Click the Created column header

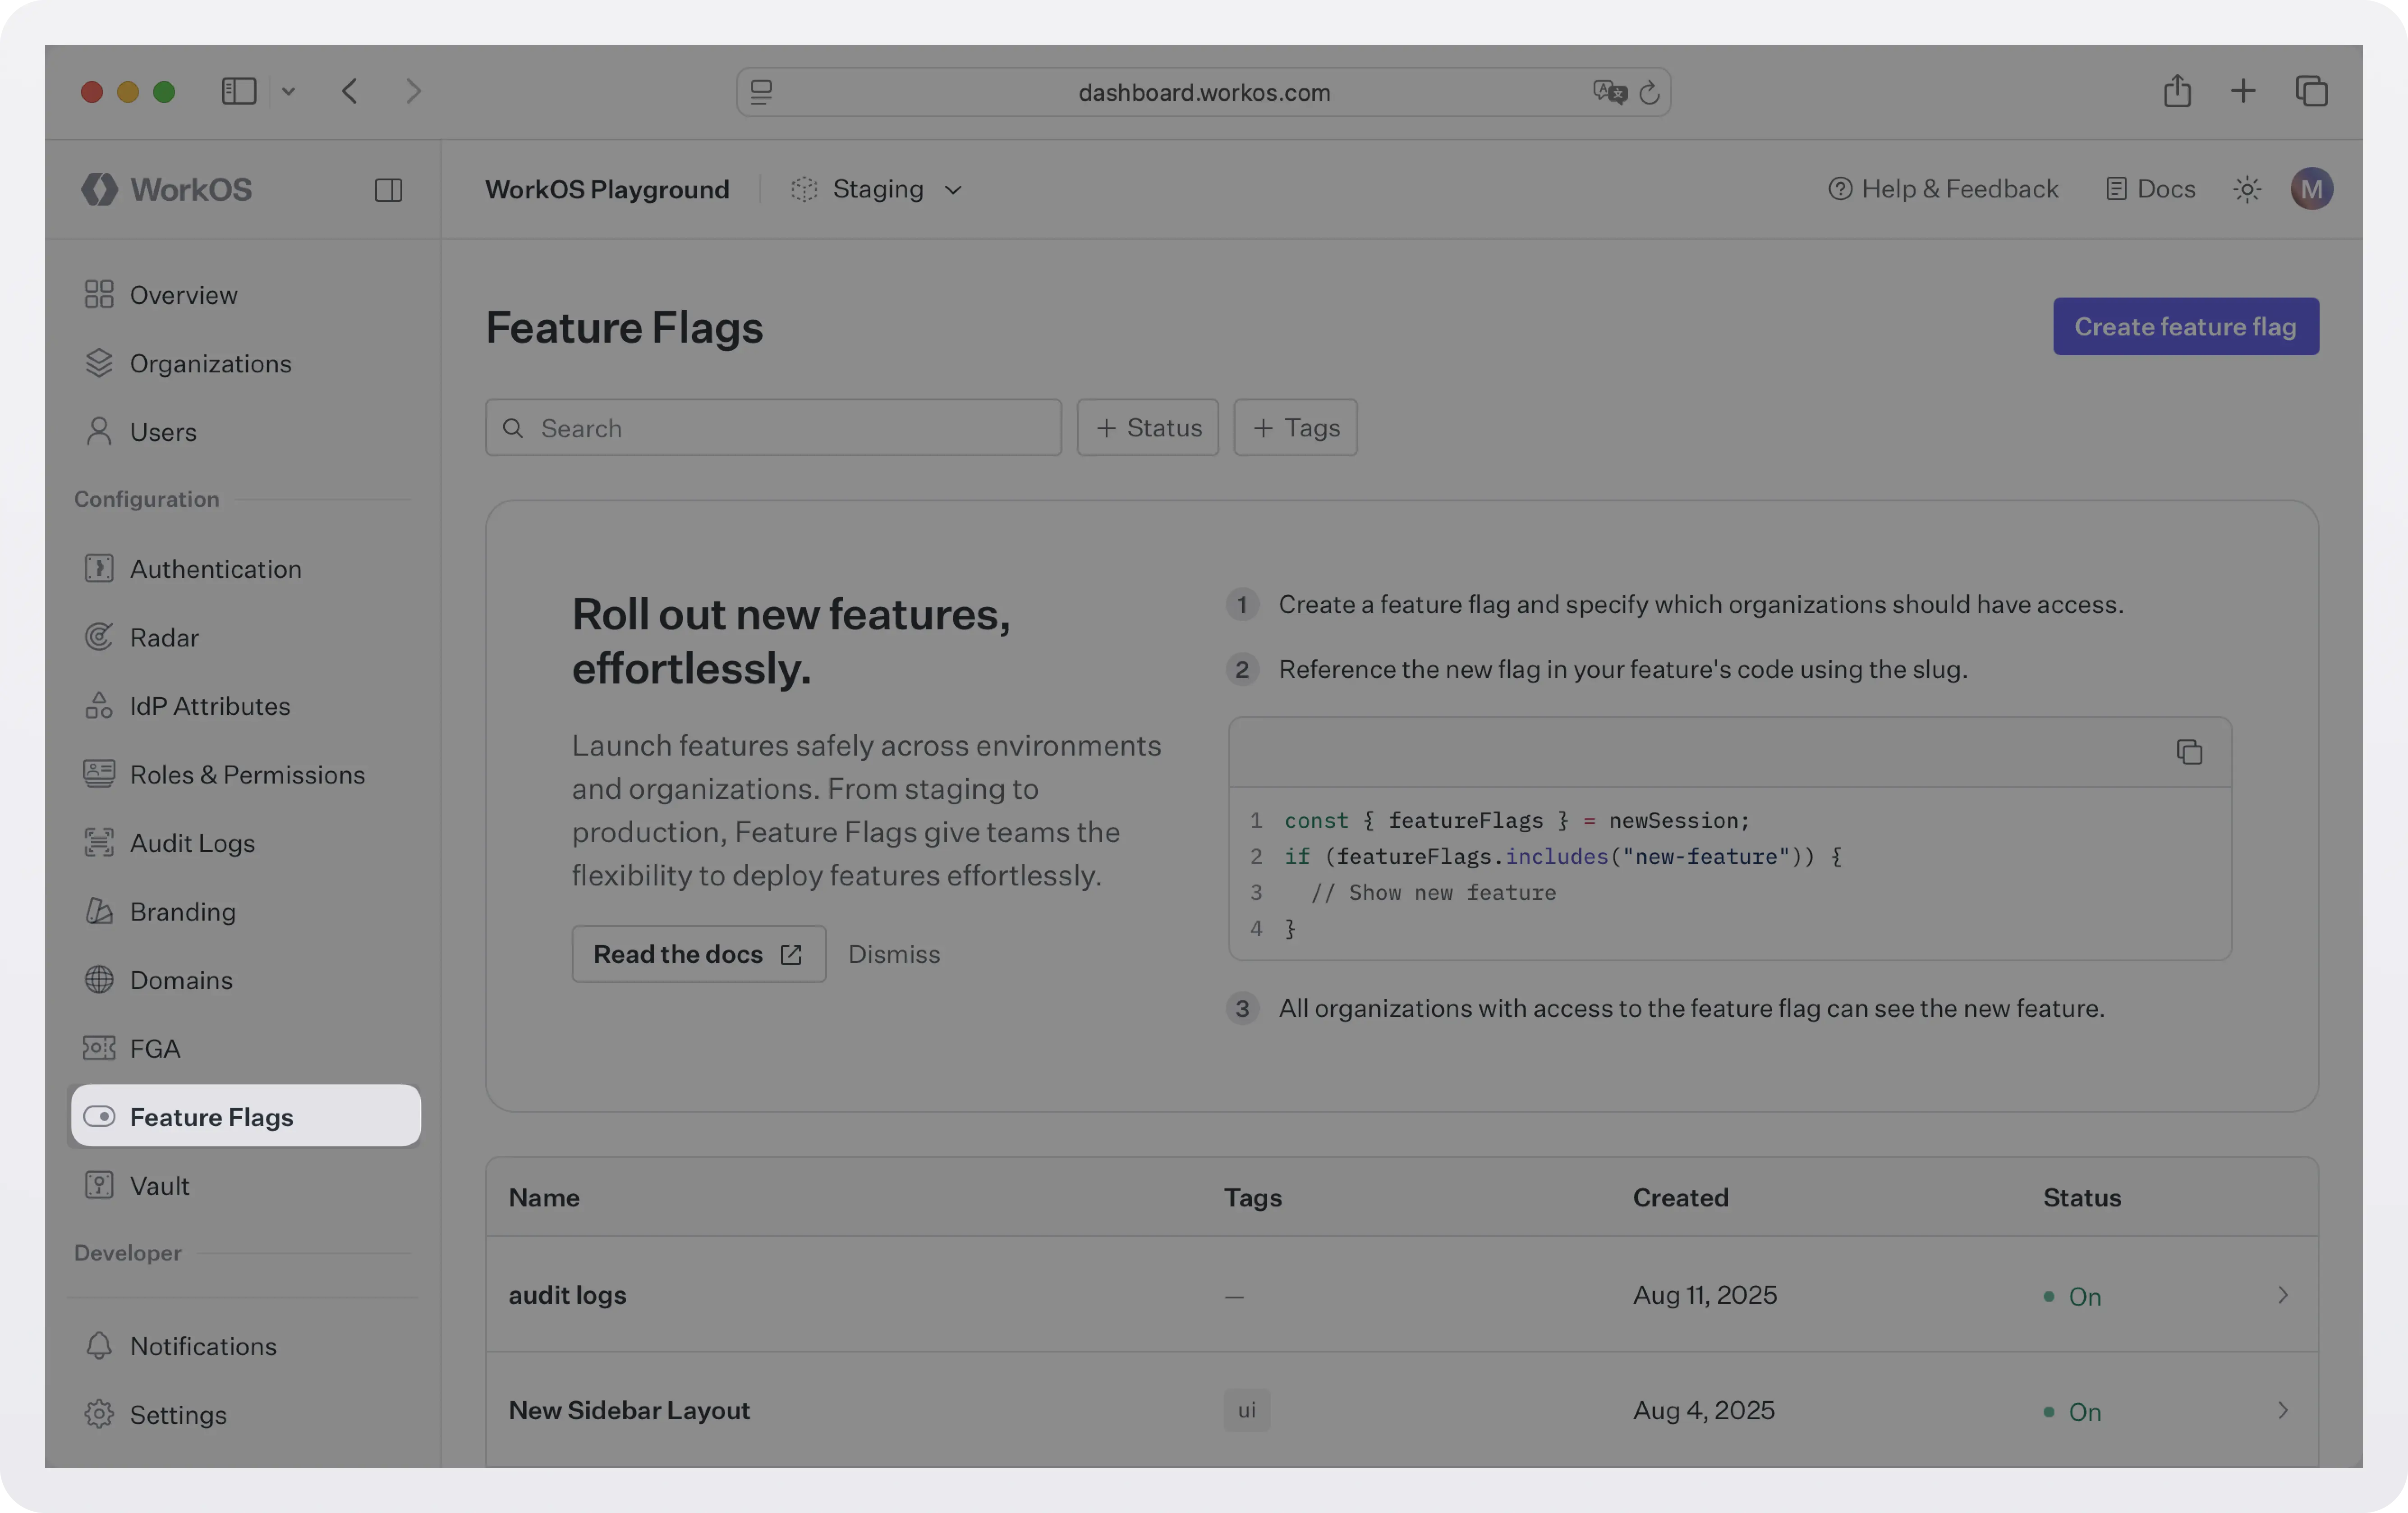coord(1680,1197)
